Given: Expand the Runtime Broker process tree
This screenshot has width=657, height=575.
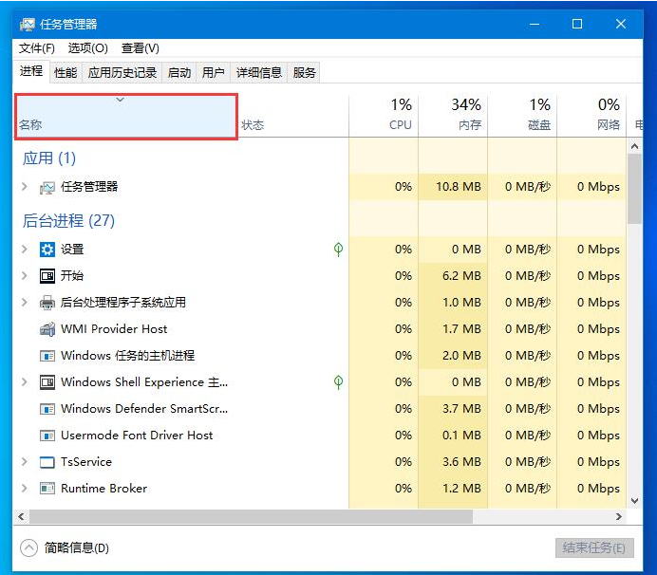Looking at the screenshot, I should 25,489.
